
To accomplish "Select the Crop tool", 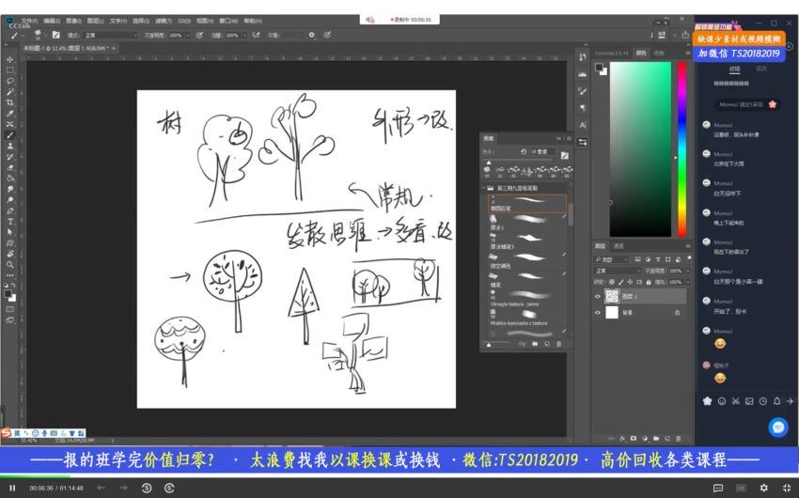I will tap(9, 102).
